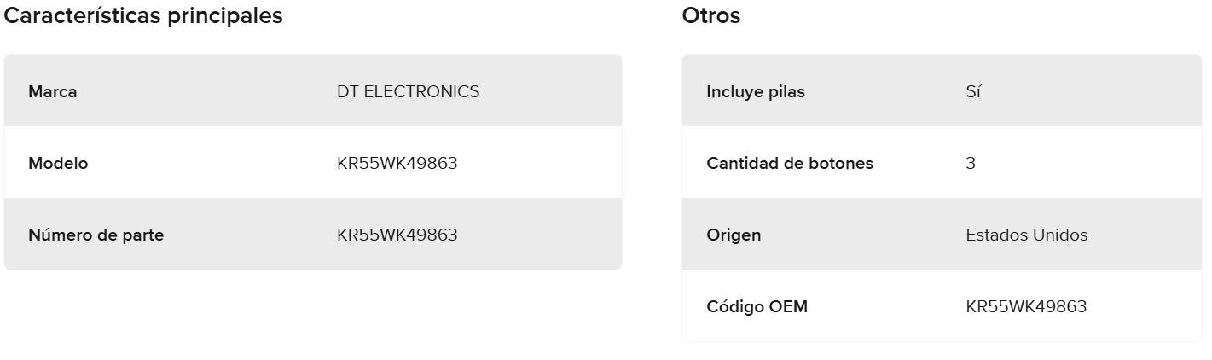Click the "Otros" section heading
Screen dimensions: 1212x360
[711, 16]
